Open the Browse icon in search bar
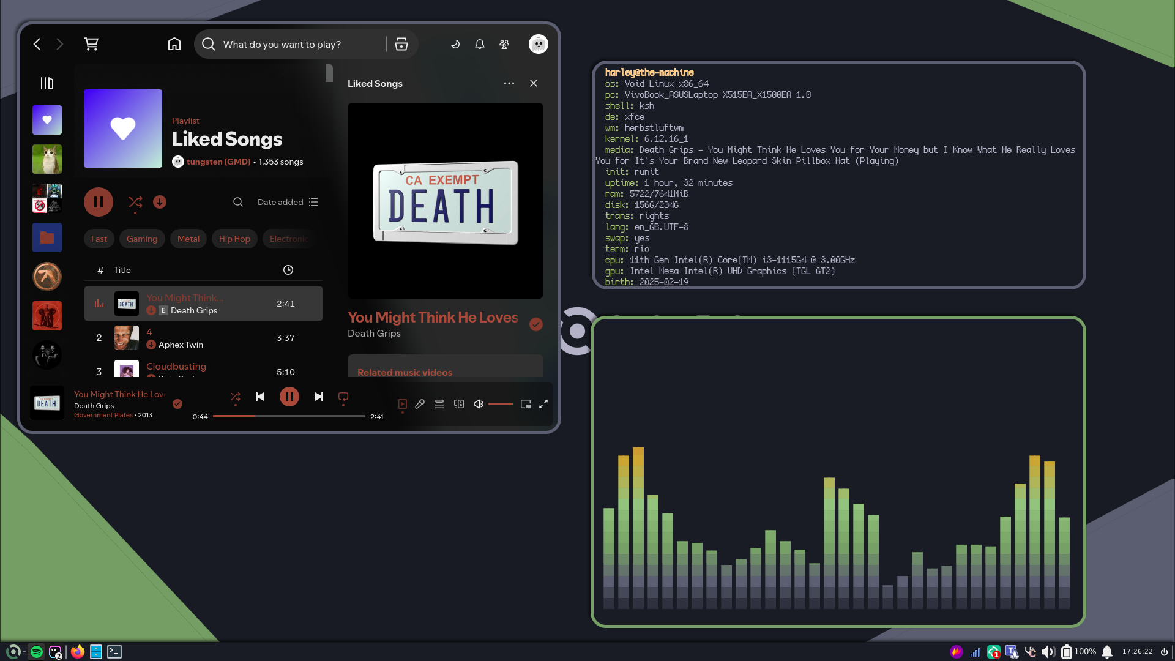 point(401,44)
